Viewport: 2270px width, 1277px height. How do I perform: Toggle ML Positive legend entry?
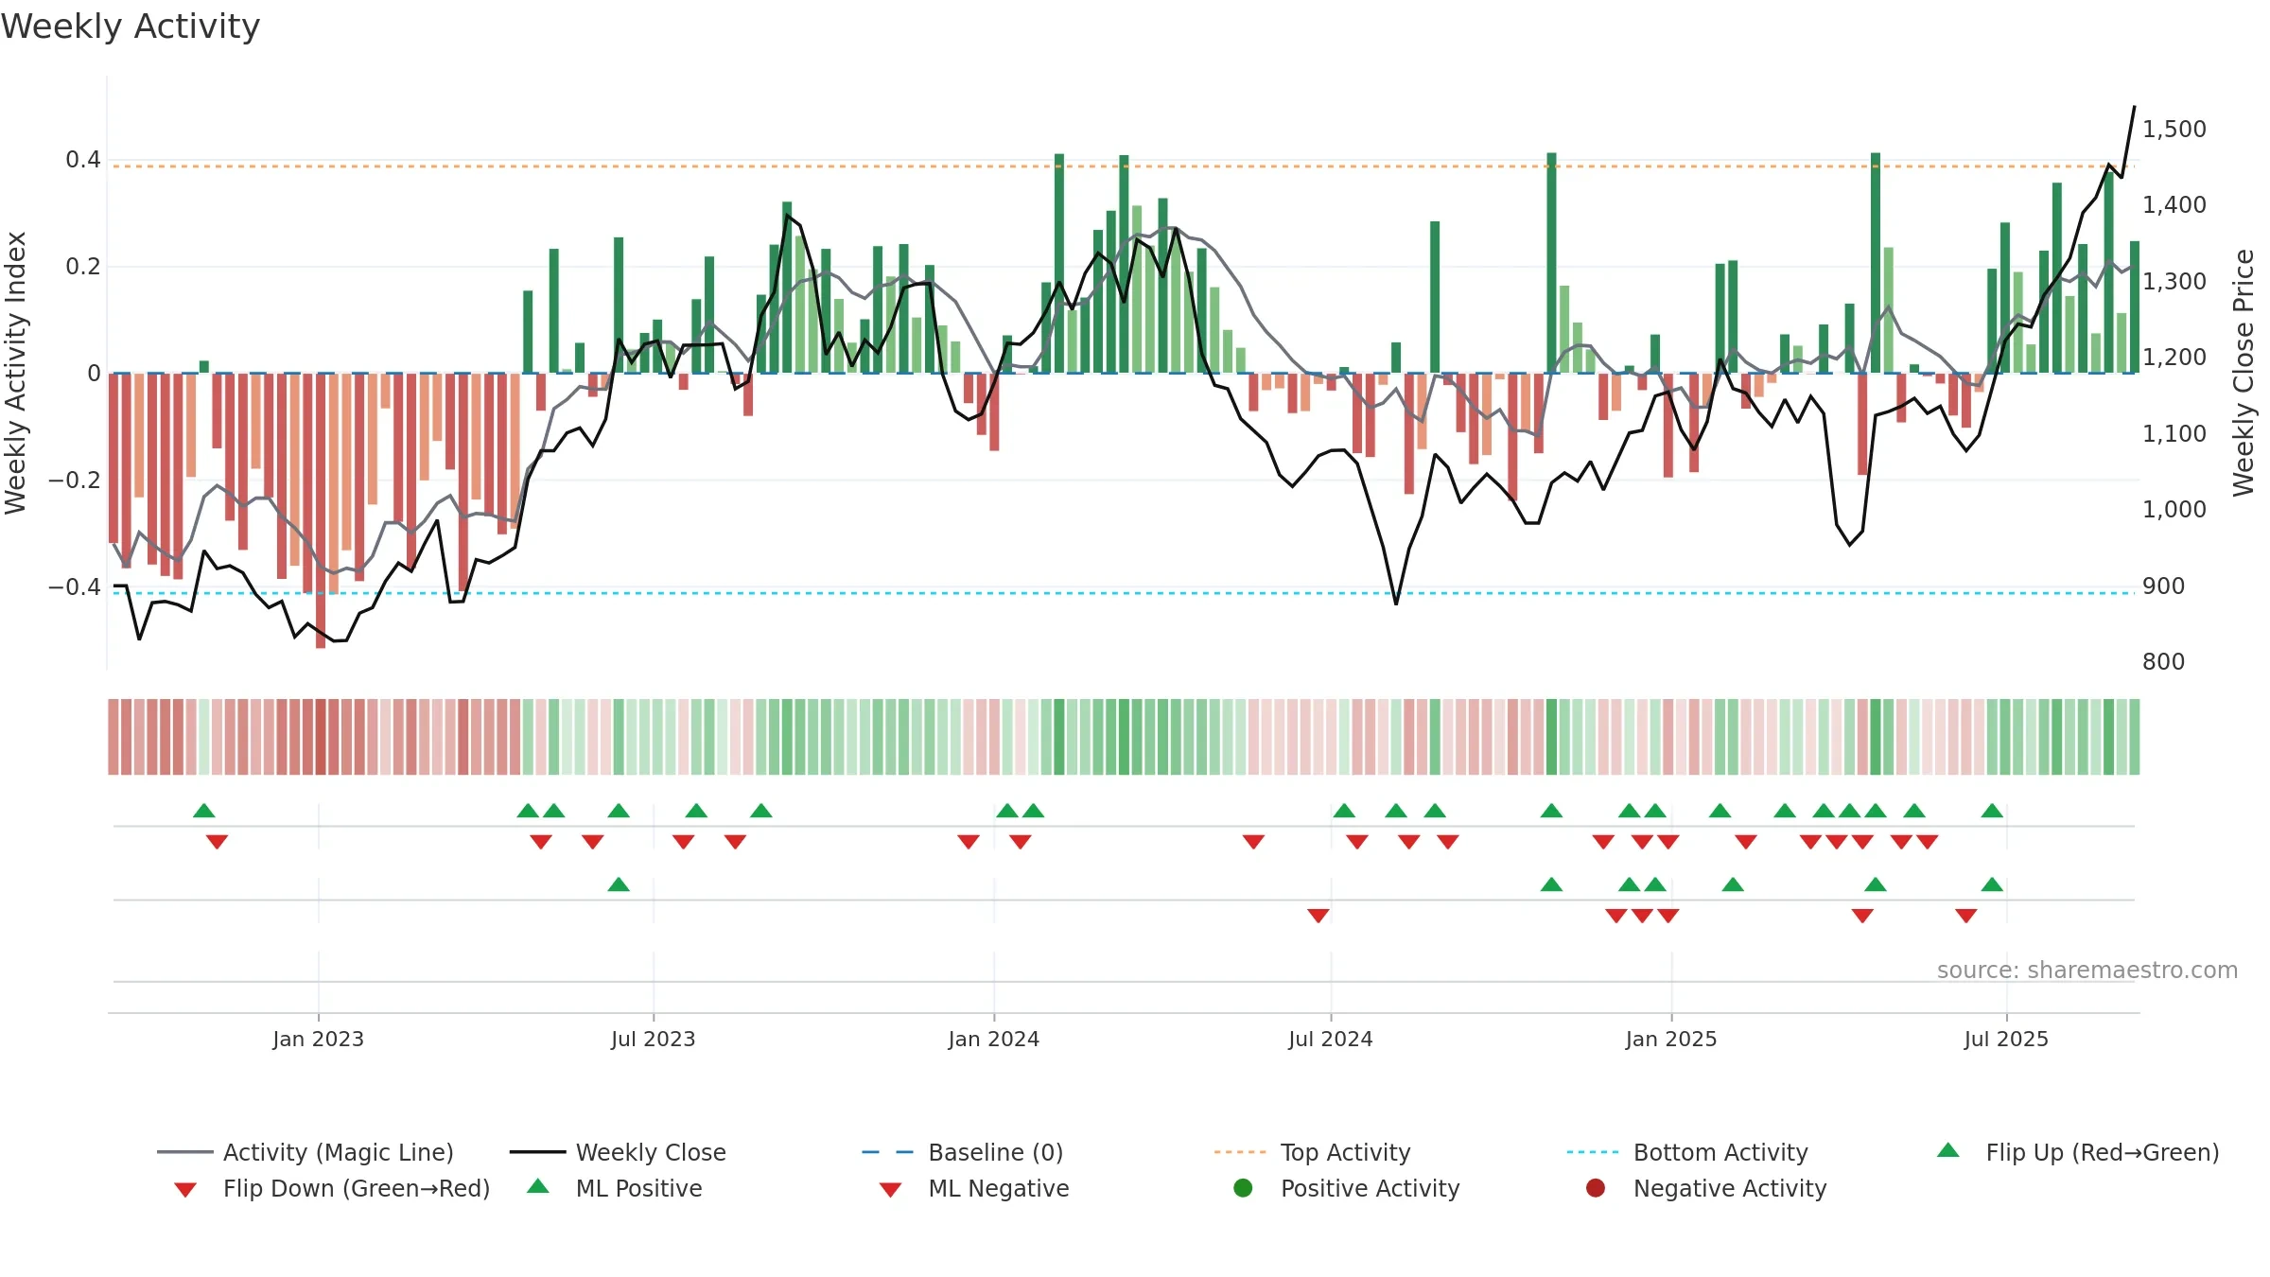(x=615, y=1188)
